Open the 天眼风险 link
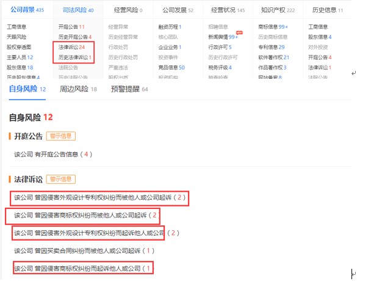371x281 pixels. [x=16, y=37]
